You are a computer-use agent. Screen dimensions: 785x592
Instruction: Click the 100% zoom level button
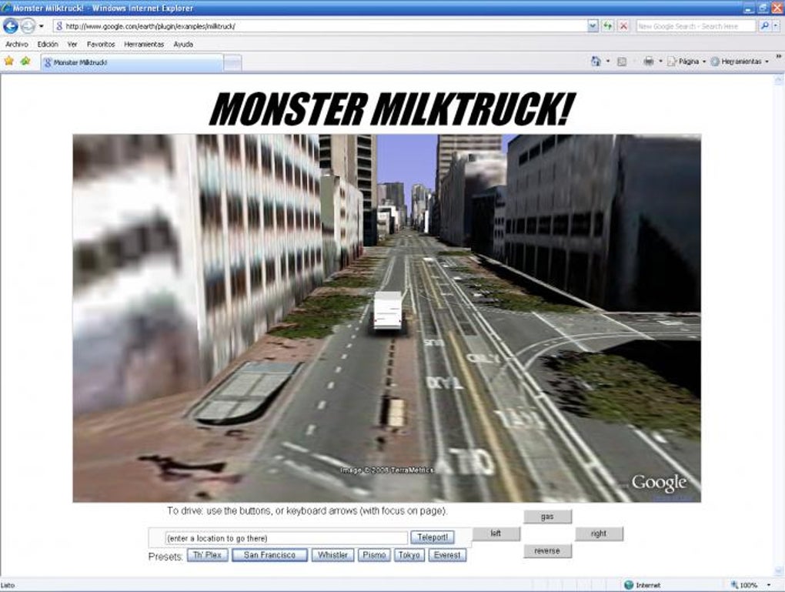coord(744,585)
